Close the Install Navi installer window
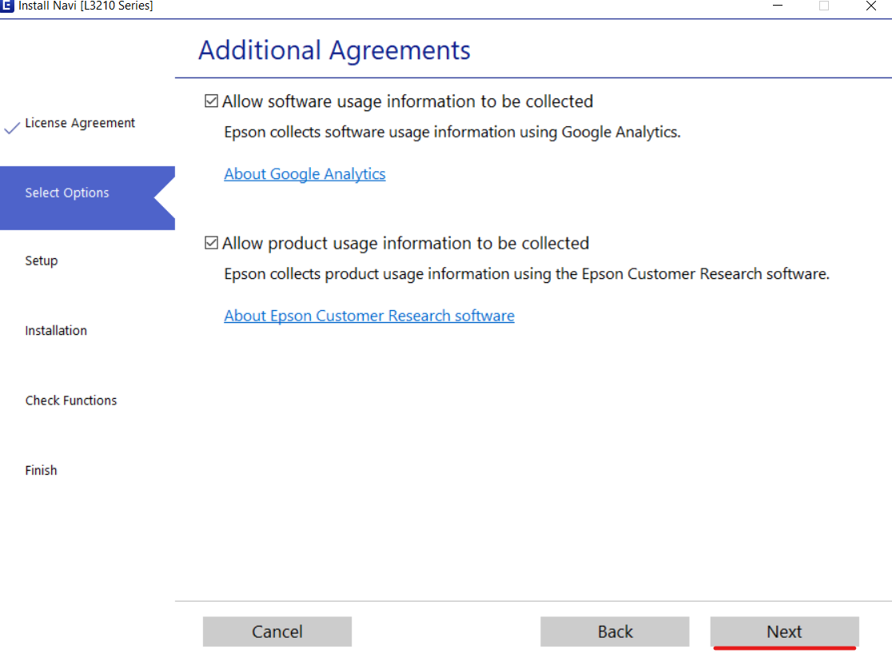 (x=871, y=6)
